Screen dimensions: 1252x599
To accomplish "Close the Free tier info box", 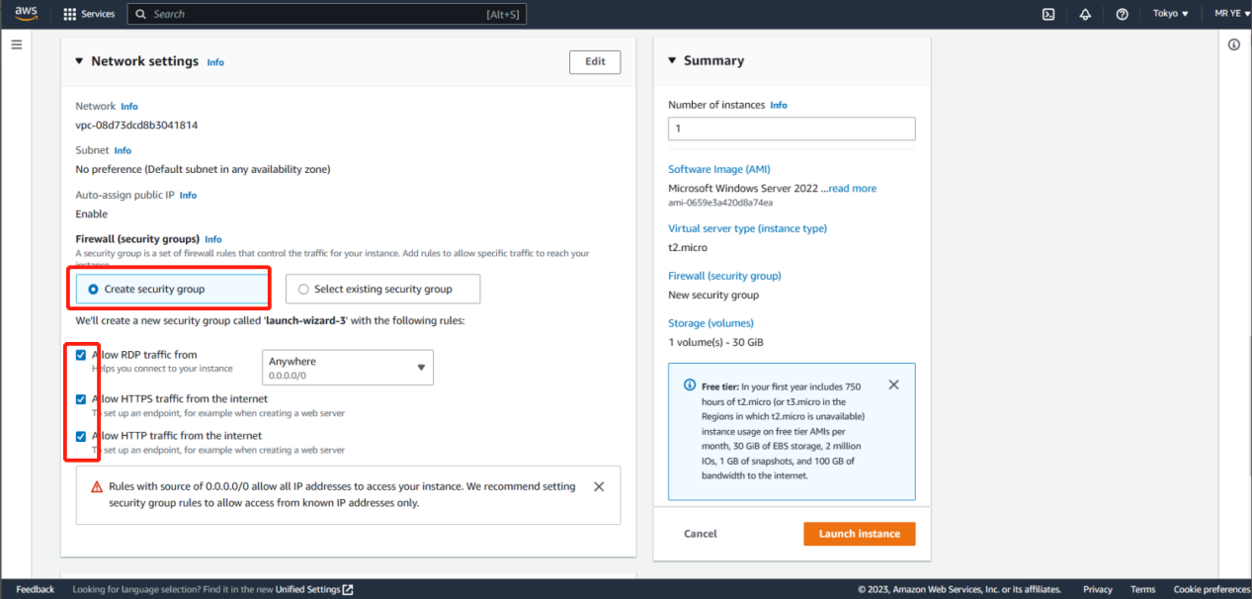I will [894, 385].
